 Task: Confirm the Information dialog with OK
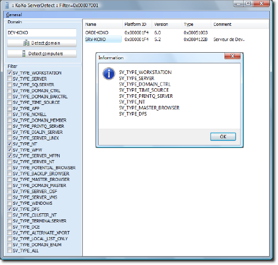pyautogui.click(x=223, y=137)
